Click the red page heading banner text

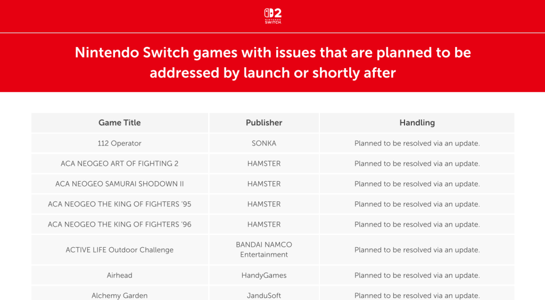273,63
